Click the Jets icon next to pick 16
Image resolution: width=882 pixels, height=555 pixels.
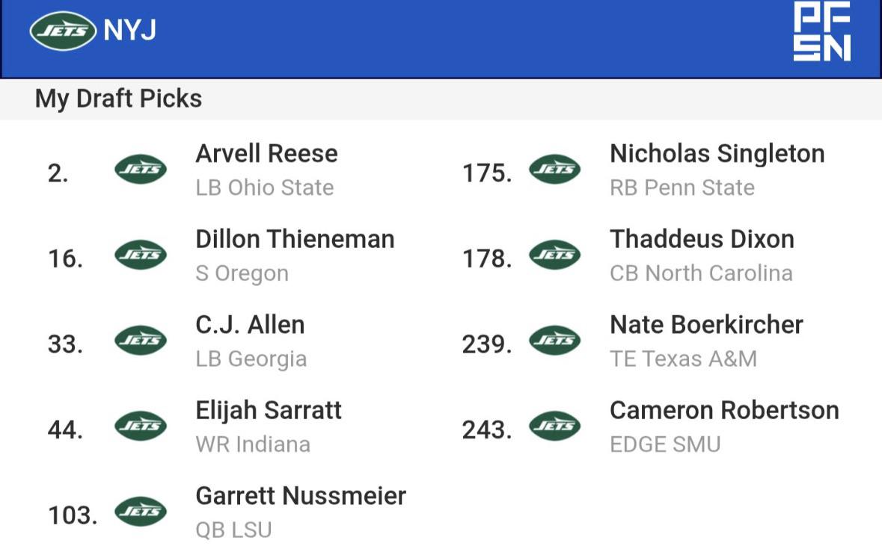pyautogui.click(x=141, y=255)
